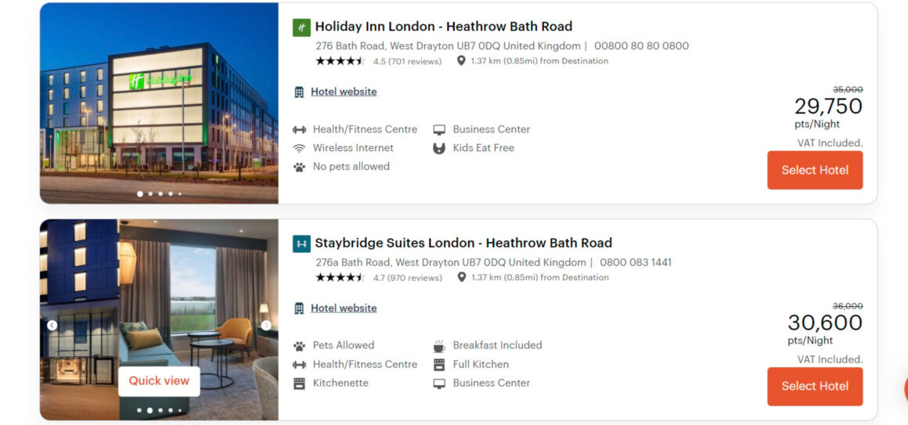Click the Wireless Internet wifi icon
The width and height of the screenshot is (908, 425).
point(299,148)
